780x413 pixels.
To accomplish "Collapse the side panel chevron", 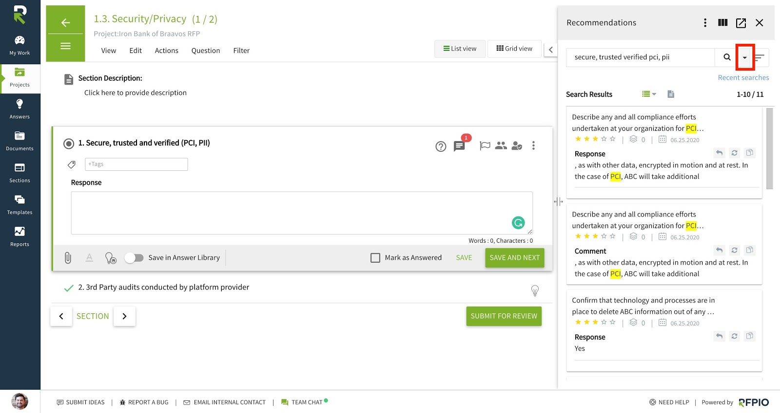I will pos(551,50).
